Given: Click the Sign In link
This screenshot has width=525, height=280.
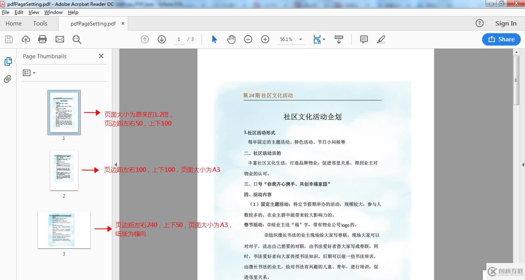Looking at the screenshot, I should (506, 23).
